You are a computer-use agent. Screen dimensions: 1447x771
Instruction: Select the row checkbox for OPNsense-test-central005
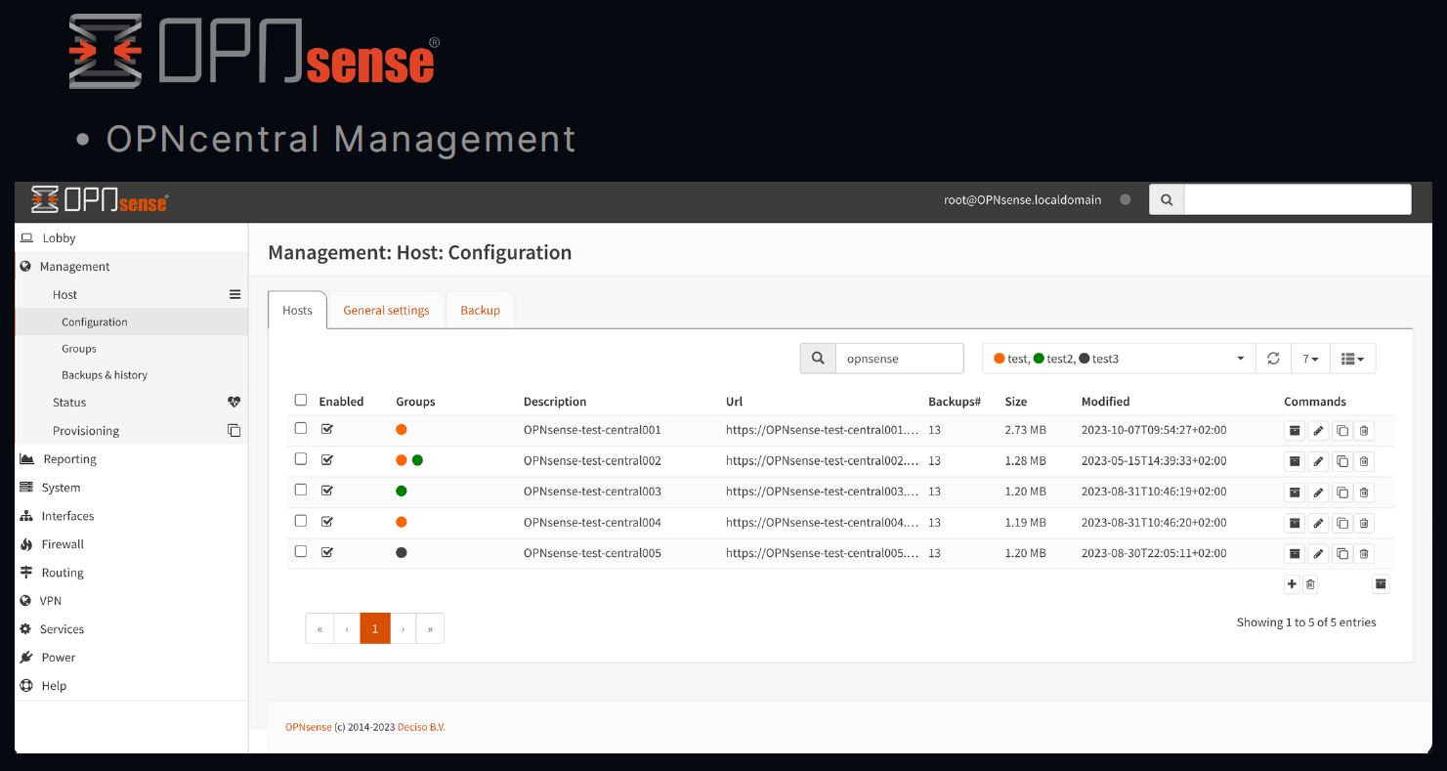[301, 551]
